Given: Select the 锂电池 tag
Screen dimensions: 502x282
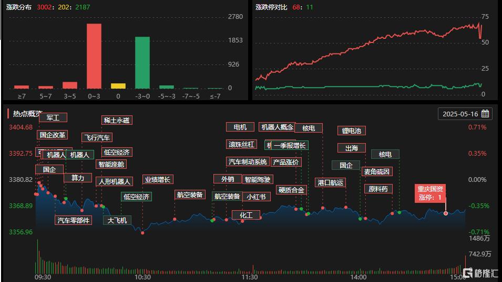Looking at the screenshot, I should click(x=352, y=131).
